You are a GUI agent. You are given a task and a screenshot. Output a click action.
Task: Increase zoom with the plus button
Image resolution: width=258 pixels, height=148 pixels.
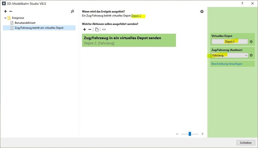(202, 134)
